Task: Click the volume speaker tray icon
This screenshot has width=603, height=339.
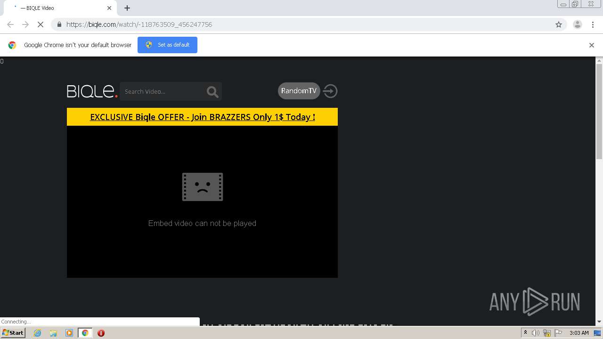Action: tap(536, 333)
